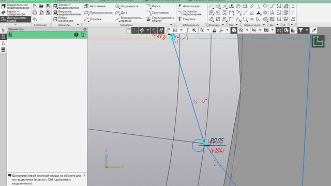This screenshot has width=331, height=186.
Task: Click the R0.05 radius dimension
Action: 217,141
